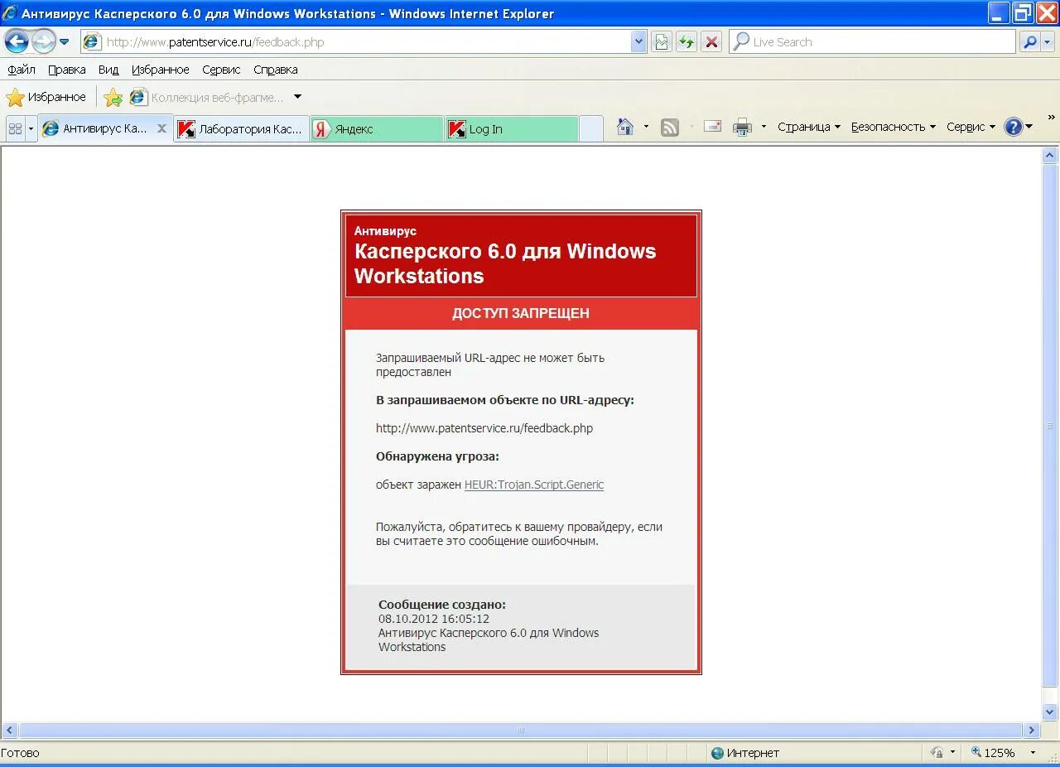Viewport: 1060px width, 767px height.
Task: Print page with printer icon
Action: (x=743, y=127)
